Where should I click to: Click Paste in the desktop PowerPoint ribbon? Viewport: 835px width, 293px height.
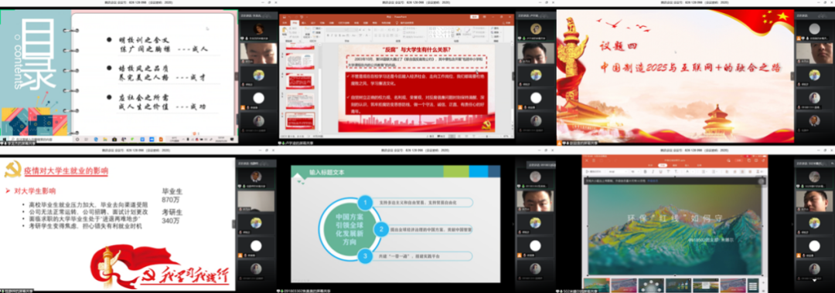coord(285,32)
